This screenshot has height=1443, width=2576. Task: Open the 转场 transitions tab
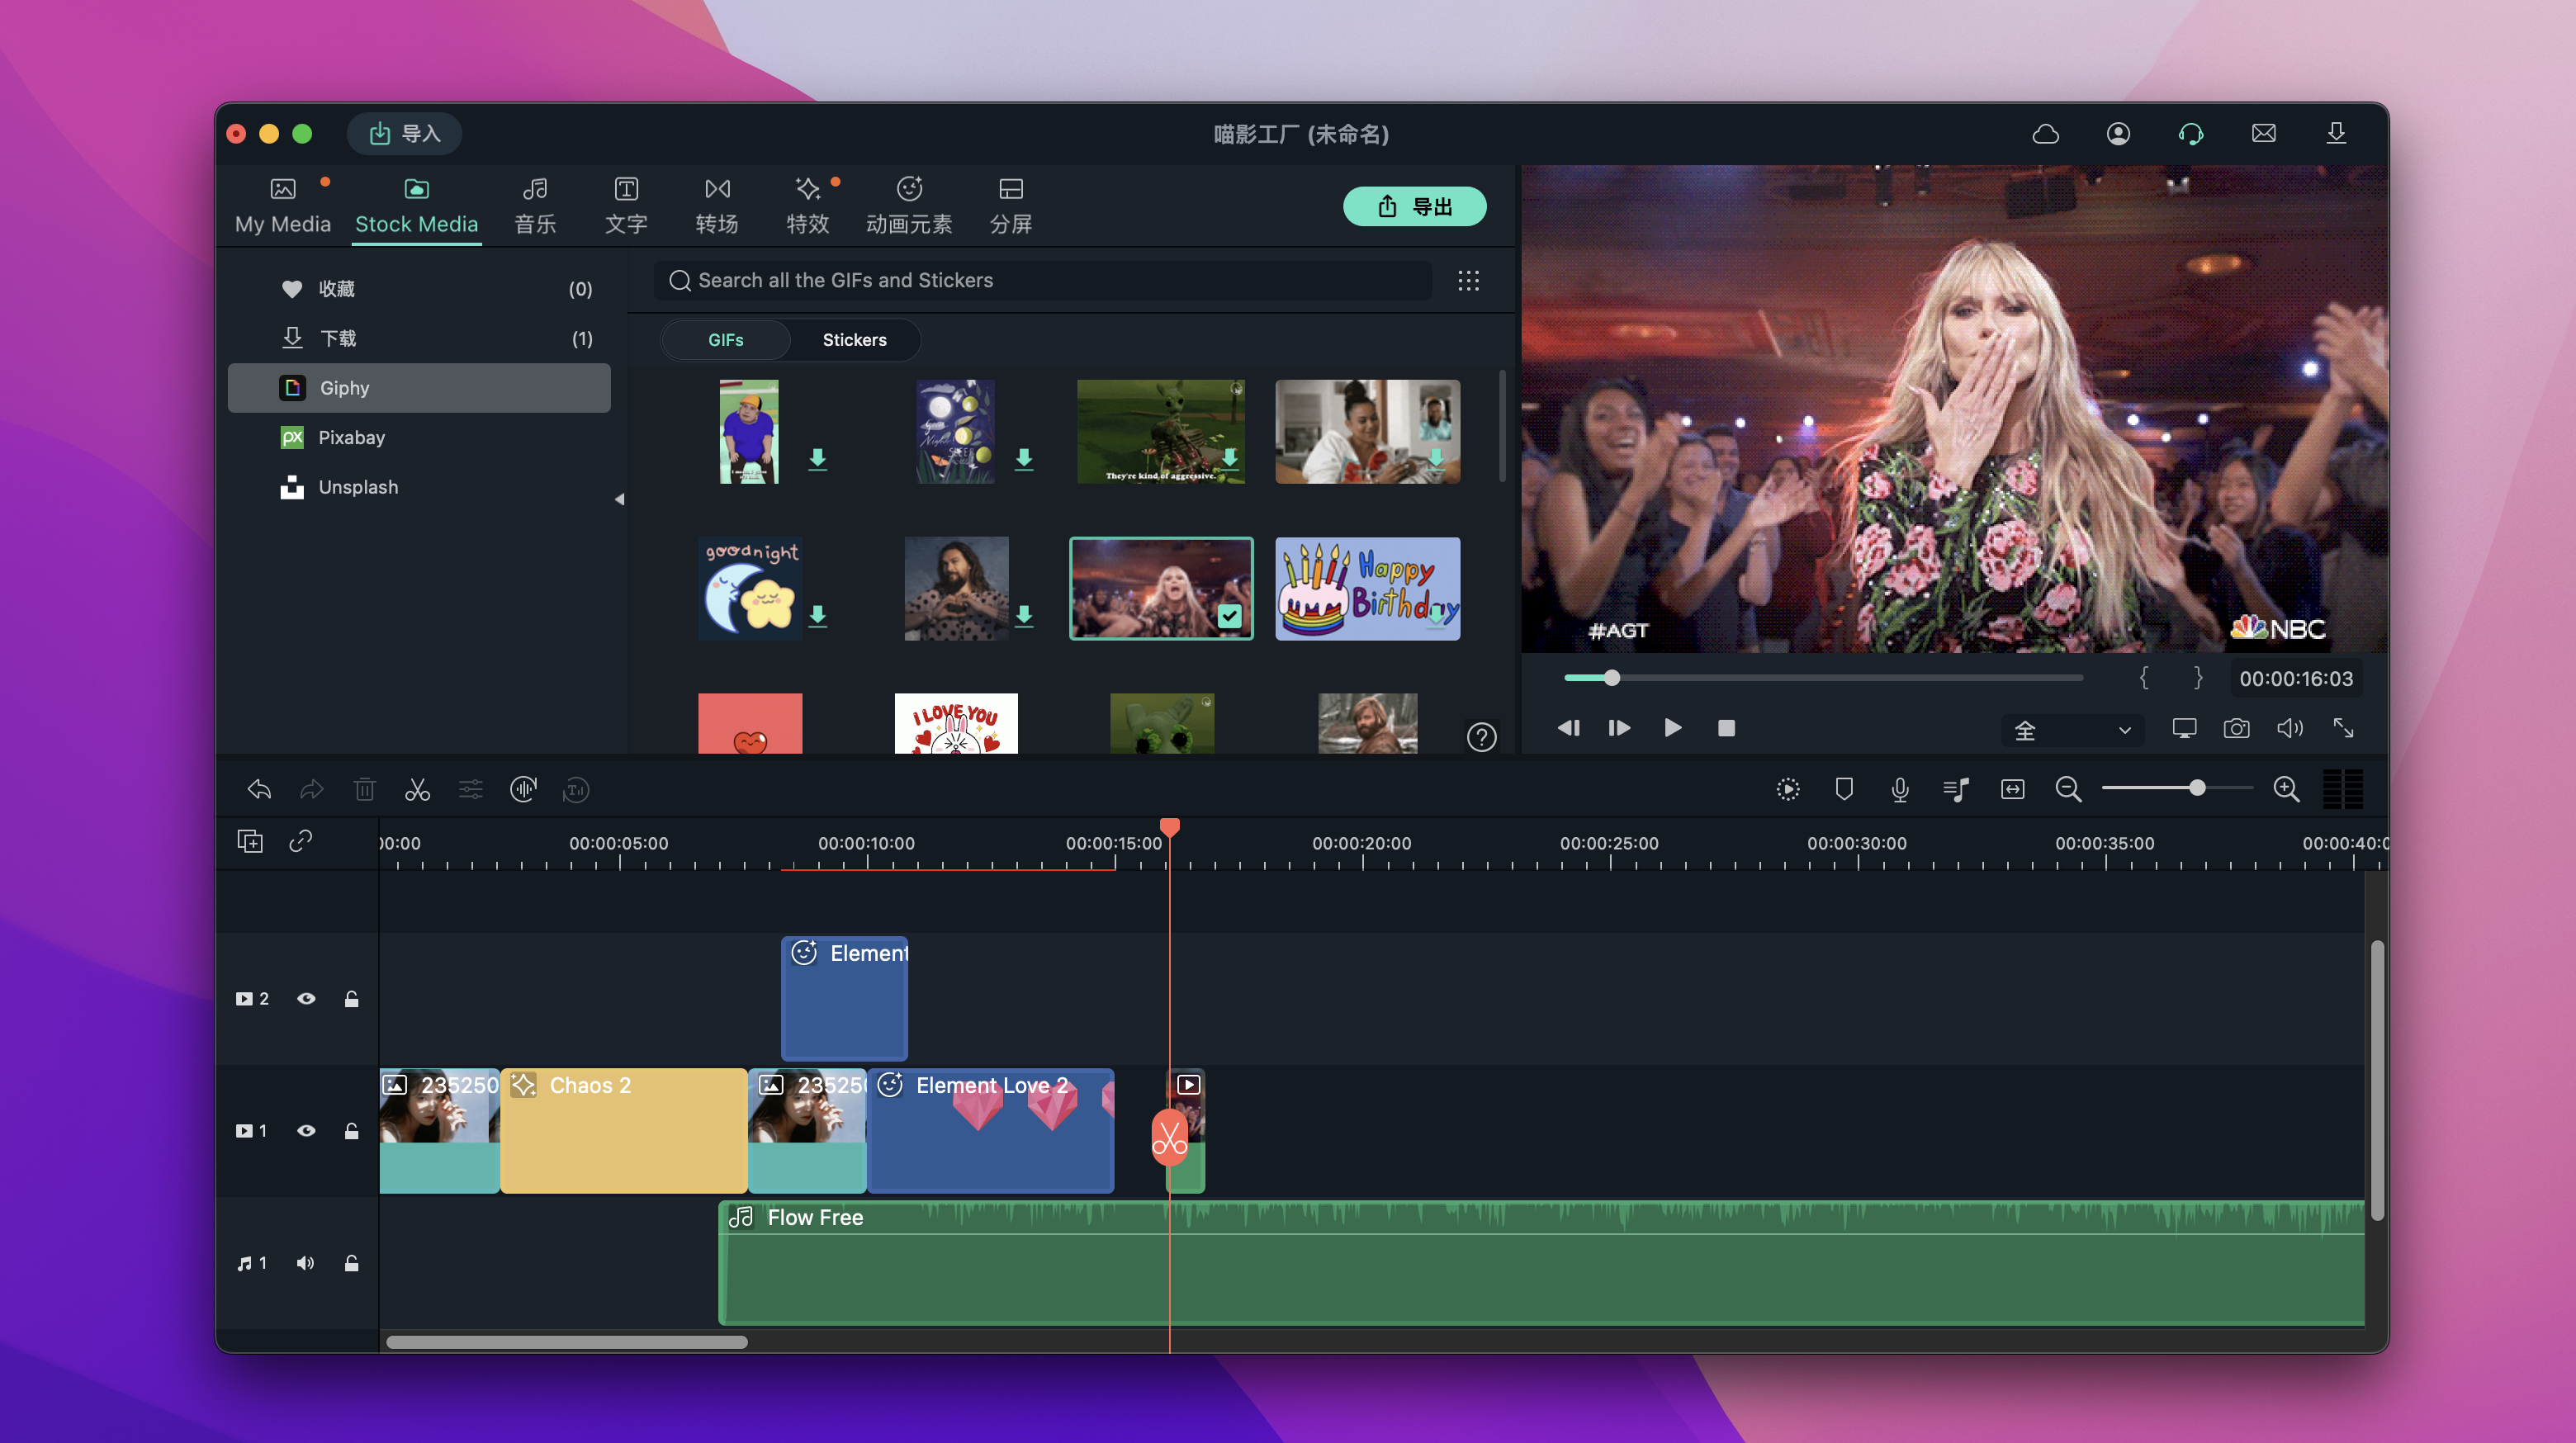point(716,205)
